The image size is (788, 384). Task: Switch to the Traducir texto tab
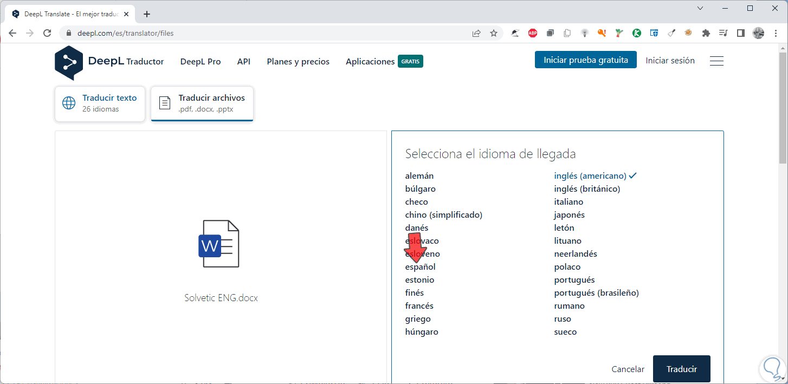click(x=100, y=103)
